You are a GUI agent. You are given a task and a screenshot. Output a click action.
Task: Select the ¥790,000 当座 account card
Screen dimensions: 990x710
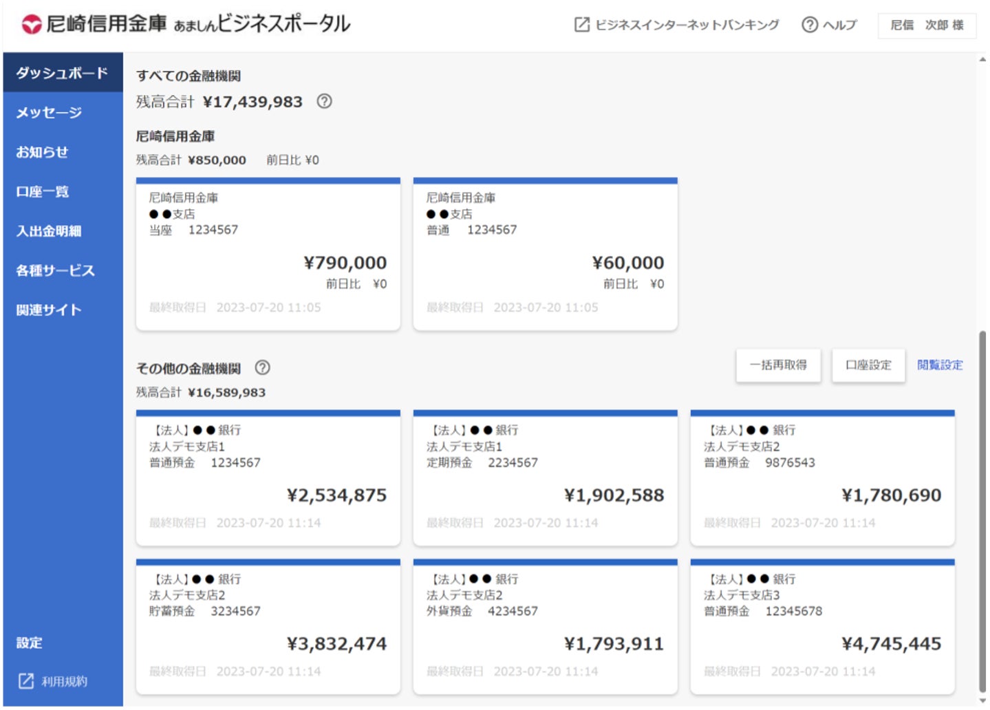(x=268, y=255)
